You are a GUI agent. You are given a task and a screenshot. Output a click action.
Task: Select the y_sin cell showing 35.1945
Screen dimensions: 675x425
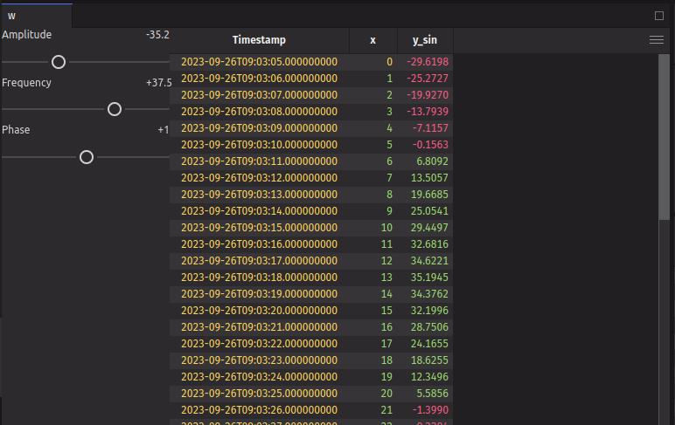pos(424,278)
